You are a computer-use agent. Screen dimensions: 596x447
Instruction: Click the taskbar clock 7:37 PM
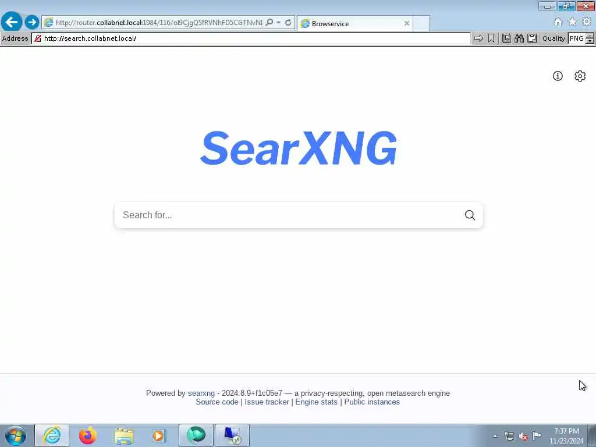tap(566, 436)
